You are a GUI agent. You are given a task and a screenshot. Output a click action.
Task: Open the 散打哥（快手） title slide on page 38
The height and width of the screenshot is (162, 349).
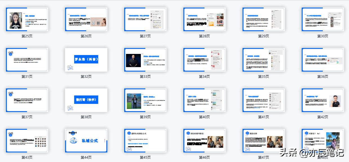pyautogui.click(x=86, y=100)
